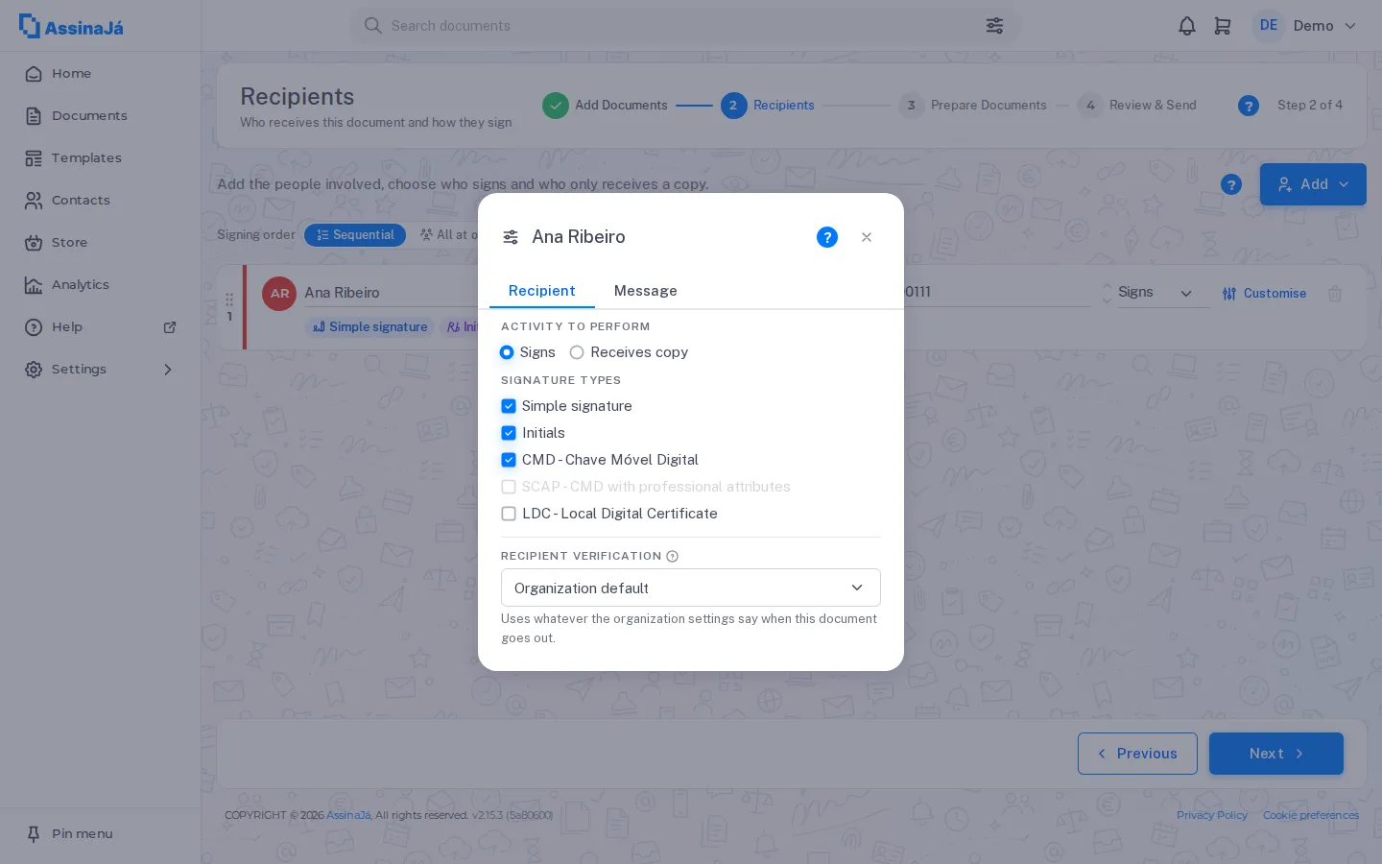Select Receives copy radio option

point(577,352)
